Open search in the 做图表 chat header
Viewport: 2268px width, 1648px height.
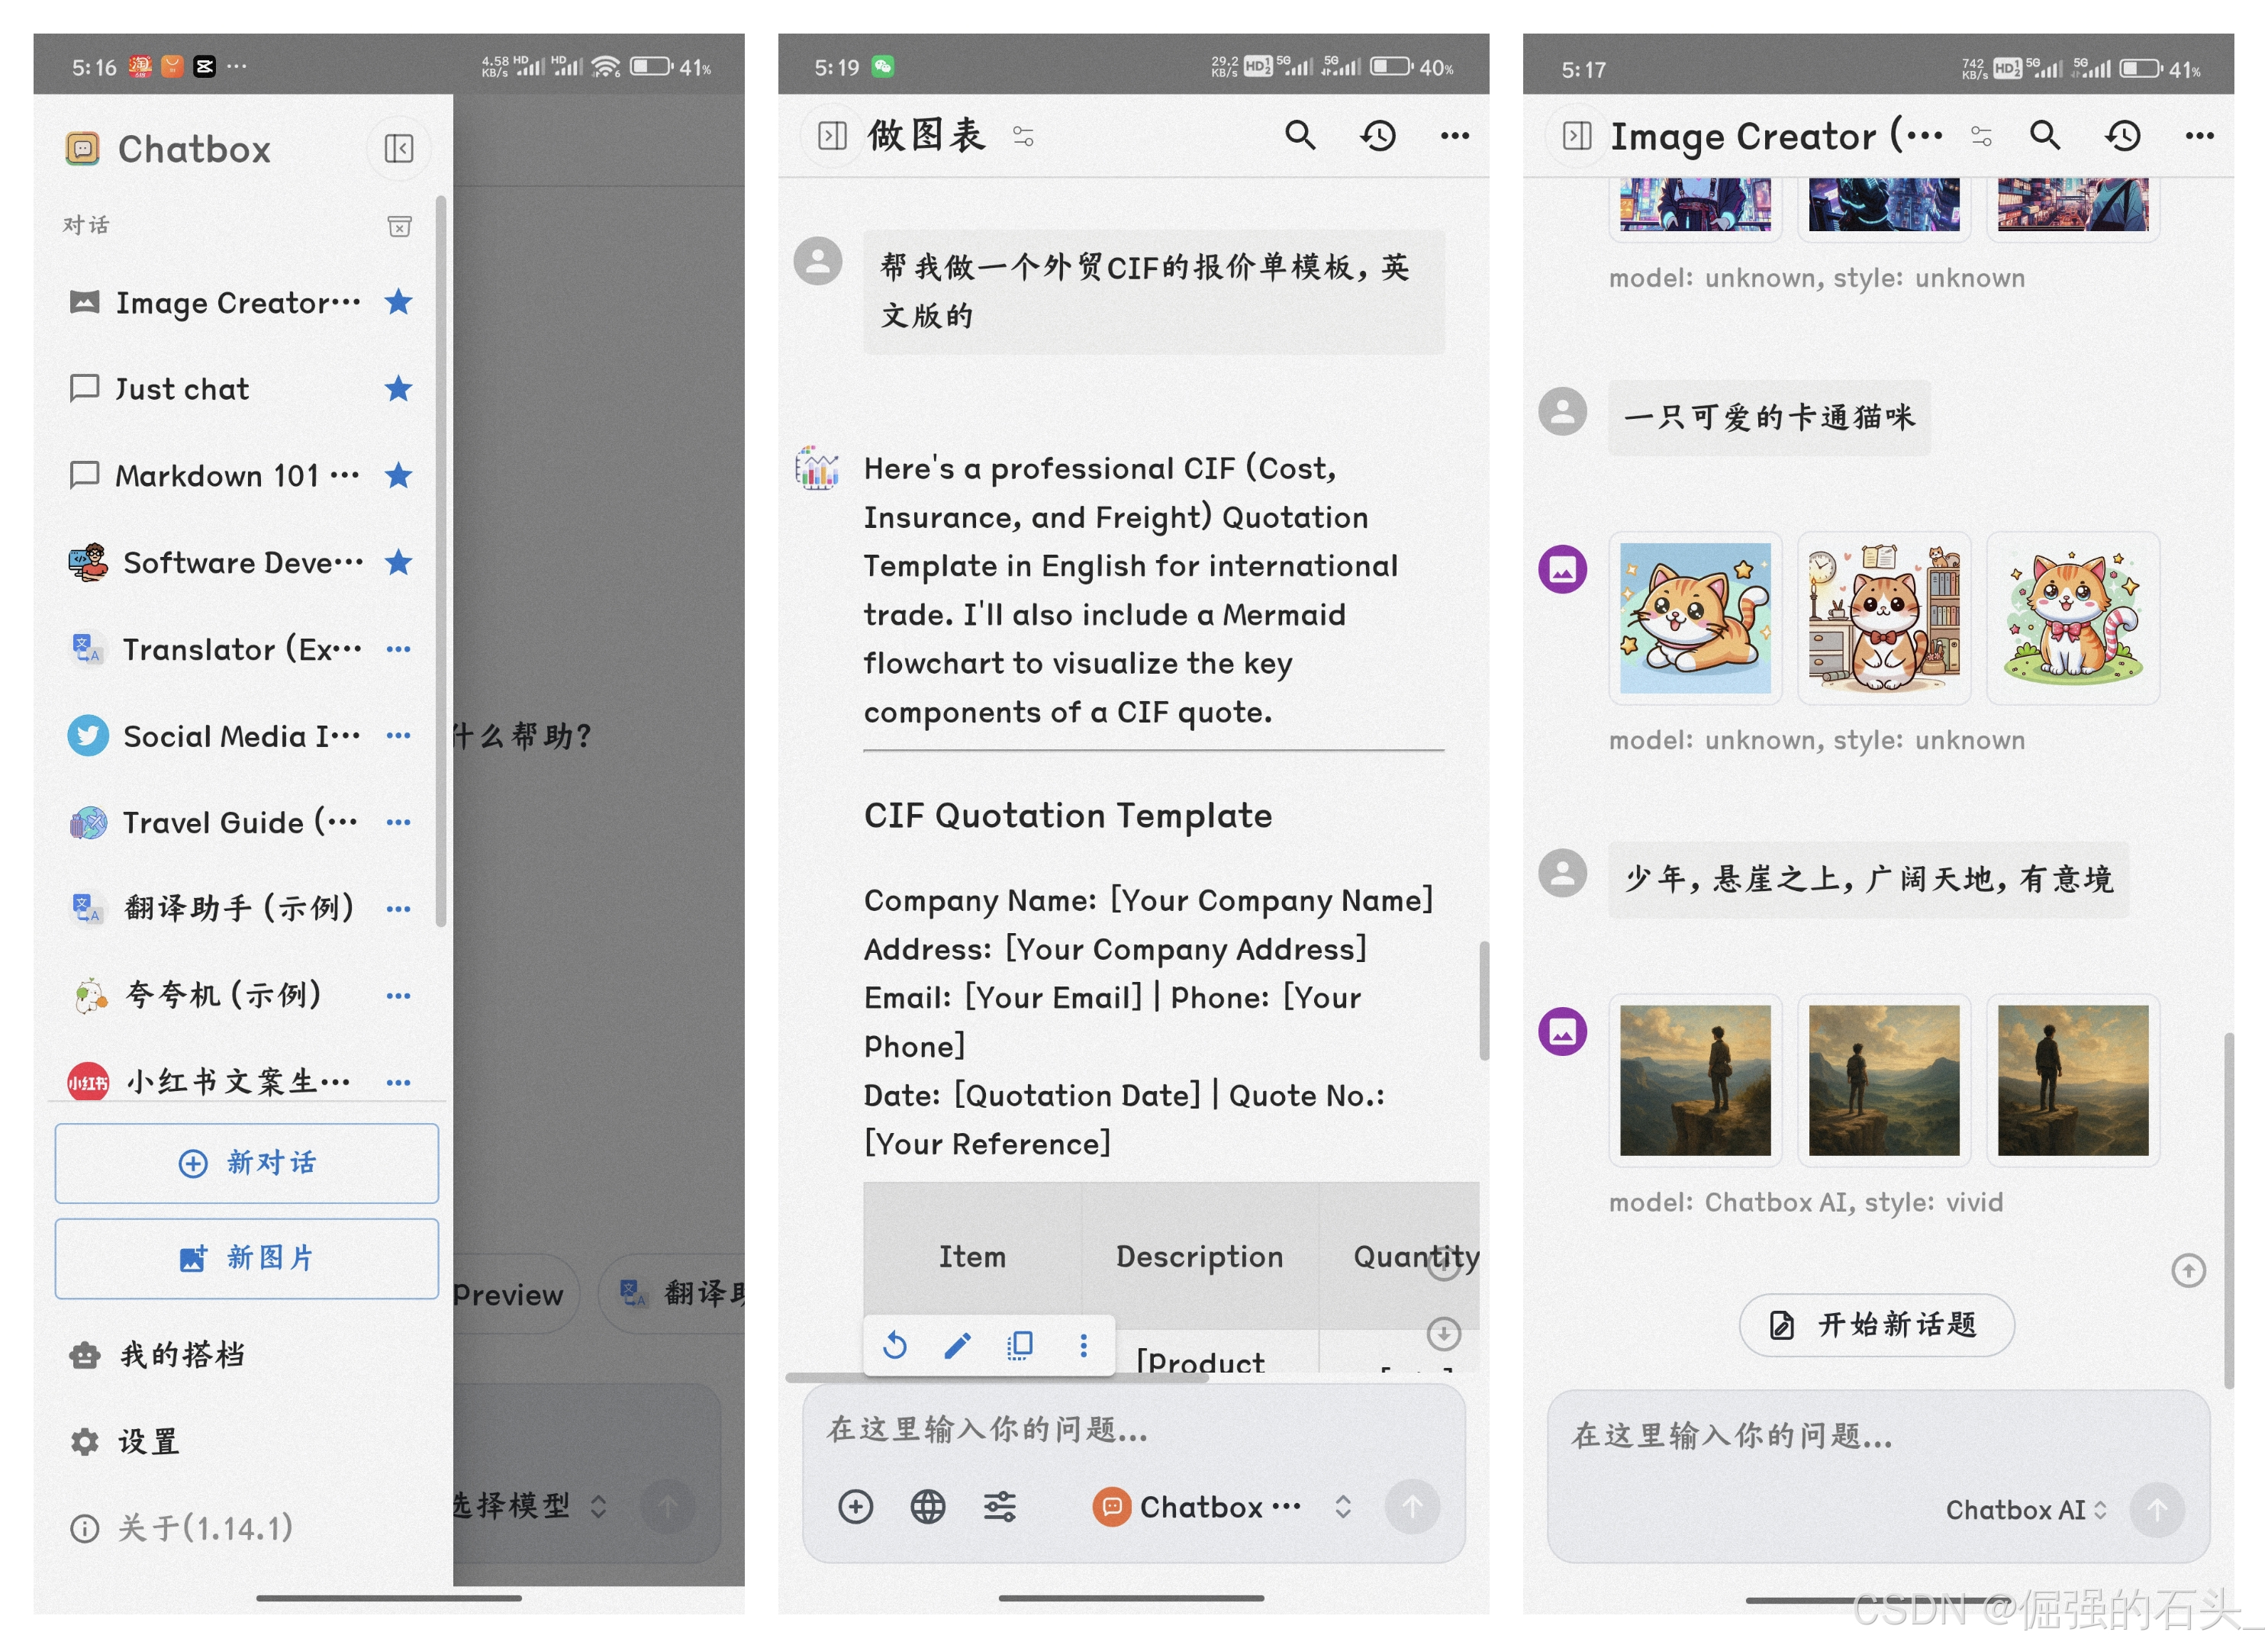pyautogui.click(x=1299, y=135)
